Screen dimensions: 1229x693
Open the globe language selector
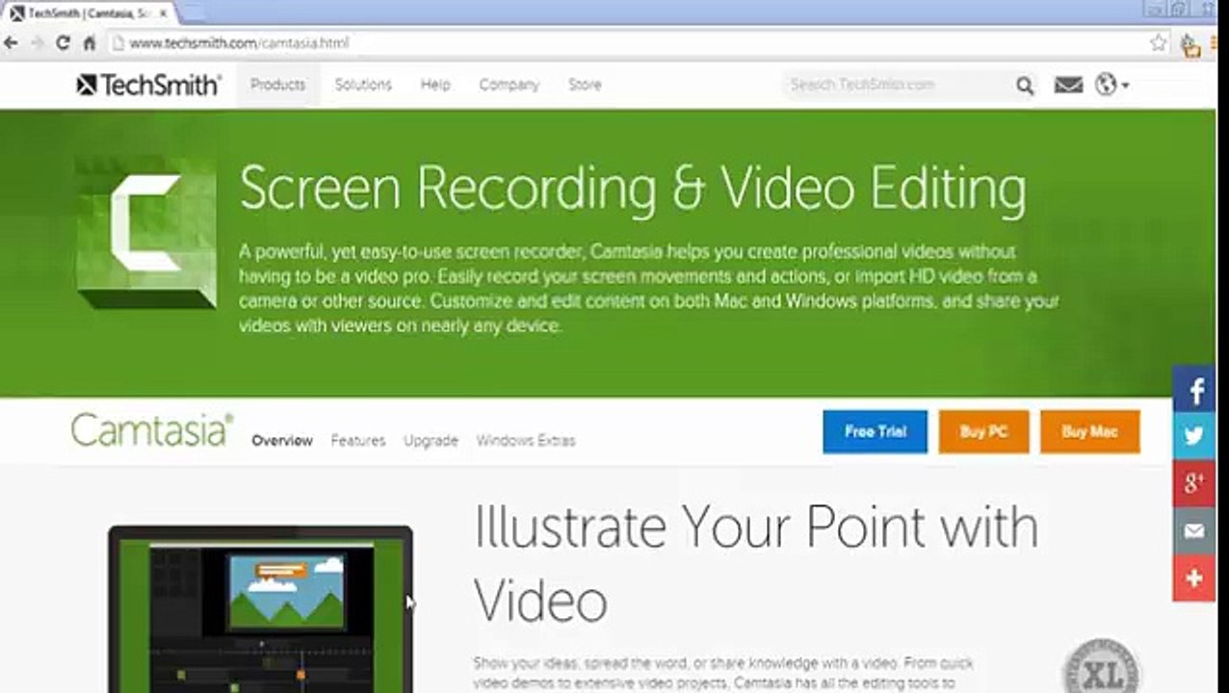point(1111,85)
